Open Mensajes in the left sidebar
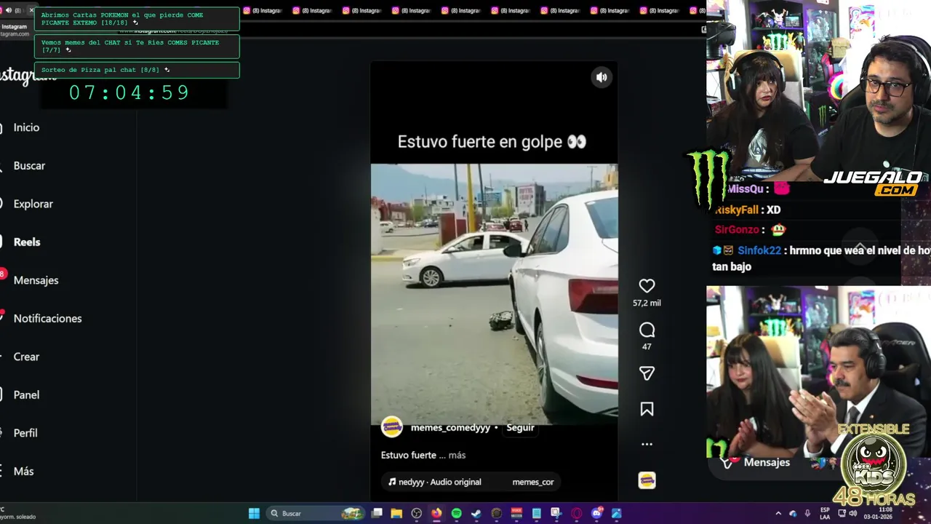The height and width of the screenshot is (524, 931). tap(35, 280)
